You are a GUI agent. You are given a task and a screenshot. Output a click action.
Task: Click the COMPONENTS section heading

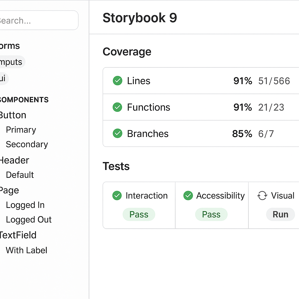24,100
